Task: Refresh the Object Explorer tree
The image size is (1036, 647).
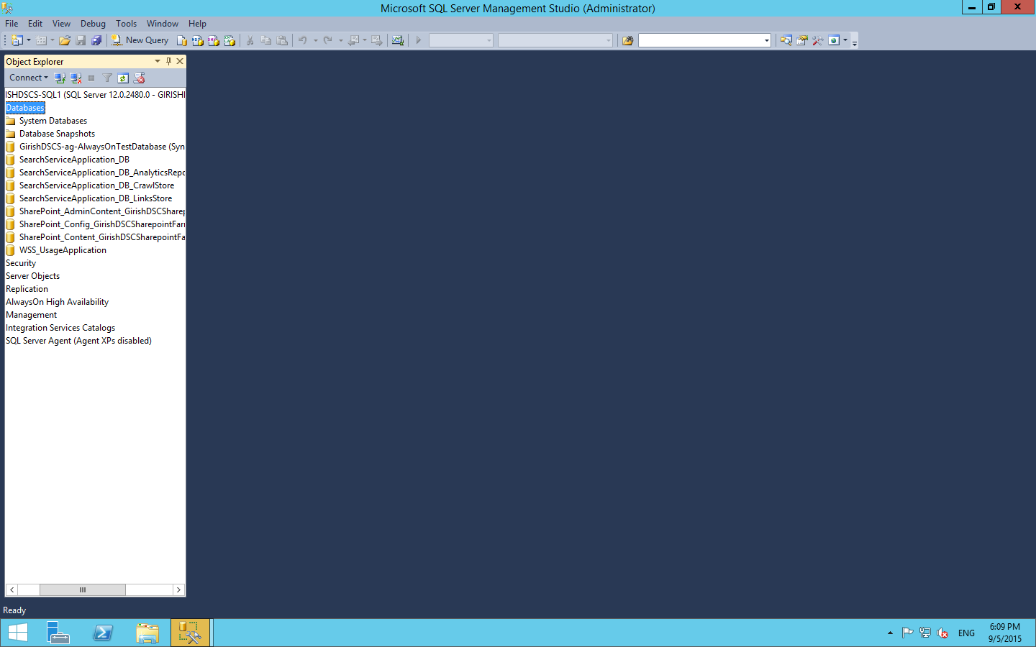Action: [123, 78]
